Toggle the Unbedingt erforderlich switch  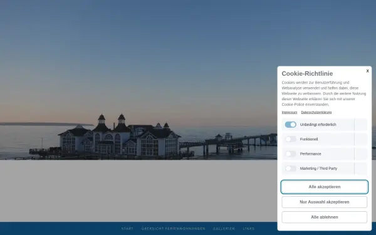[x=290, y=125]
